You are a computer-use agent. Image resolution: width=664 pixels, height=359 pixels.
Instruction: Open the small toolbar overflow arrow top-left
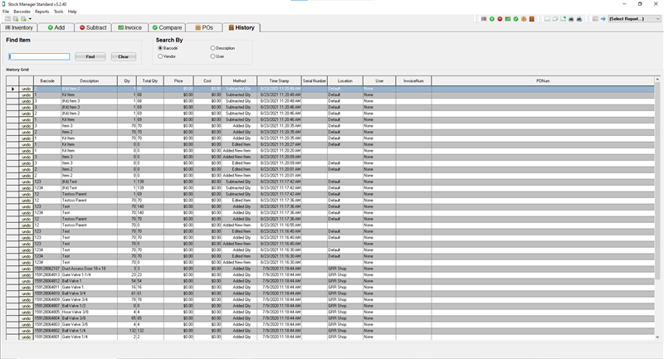(x=30, y=19)
